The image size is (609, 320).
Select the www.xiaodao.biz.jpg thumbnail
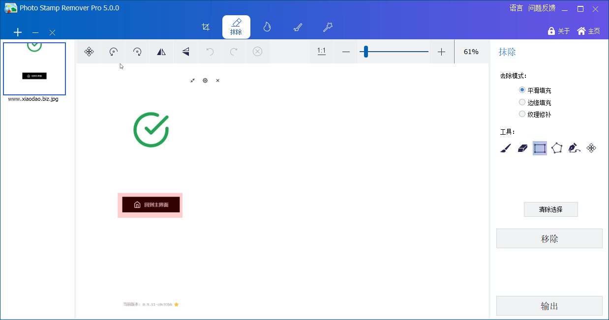pos(34,69)
